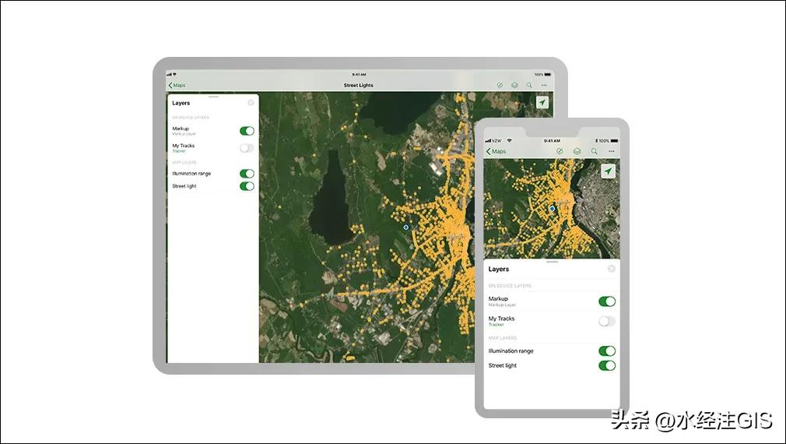
Task: Click the search magnifier on the phone
Action: point(594,151)
